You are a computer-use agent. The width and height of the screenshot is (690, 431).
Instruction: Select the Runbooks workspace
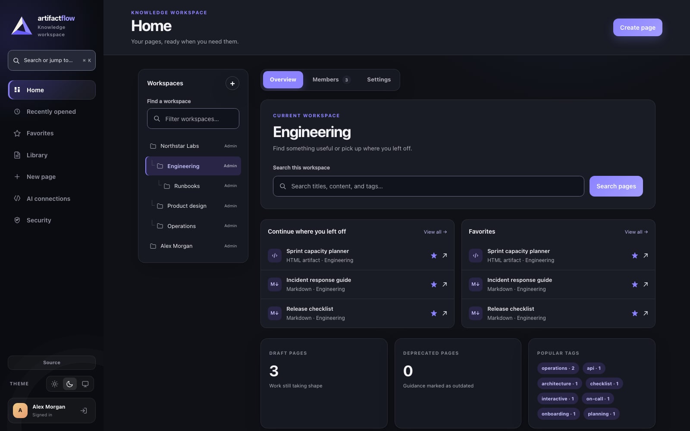193,186
